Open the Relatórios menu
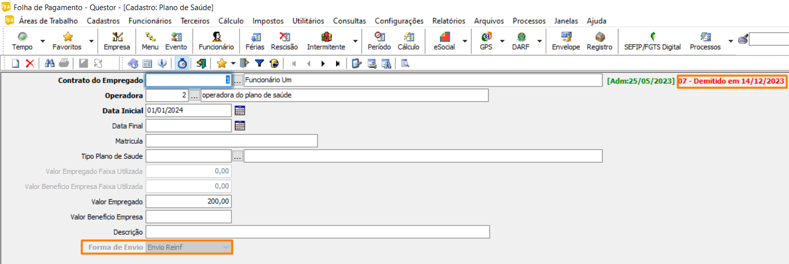The height and width of the screenshot is (264, 789). [x=449, y=21]
